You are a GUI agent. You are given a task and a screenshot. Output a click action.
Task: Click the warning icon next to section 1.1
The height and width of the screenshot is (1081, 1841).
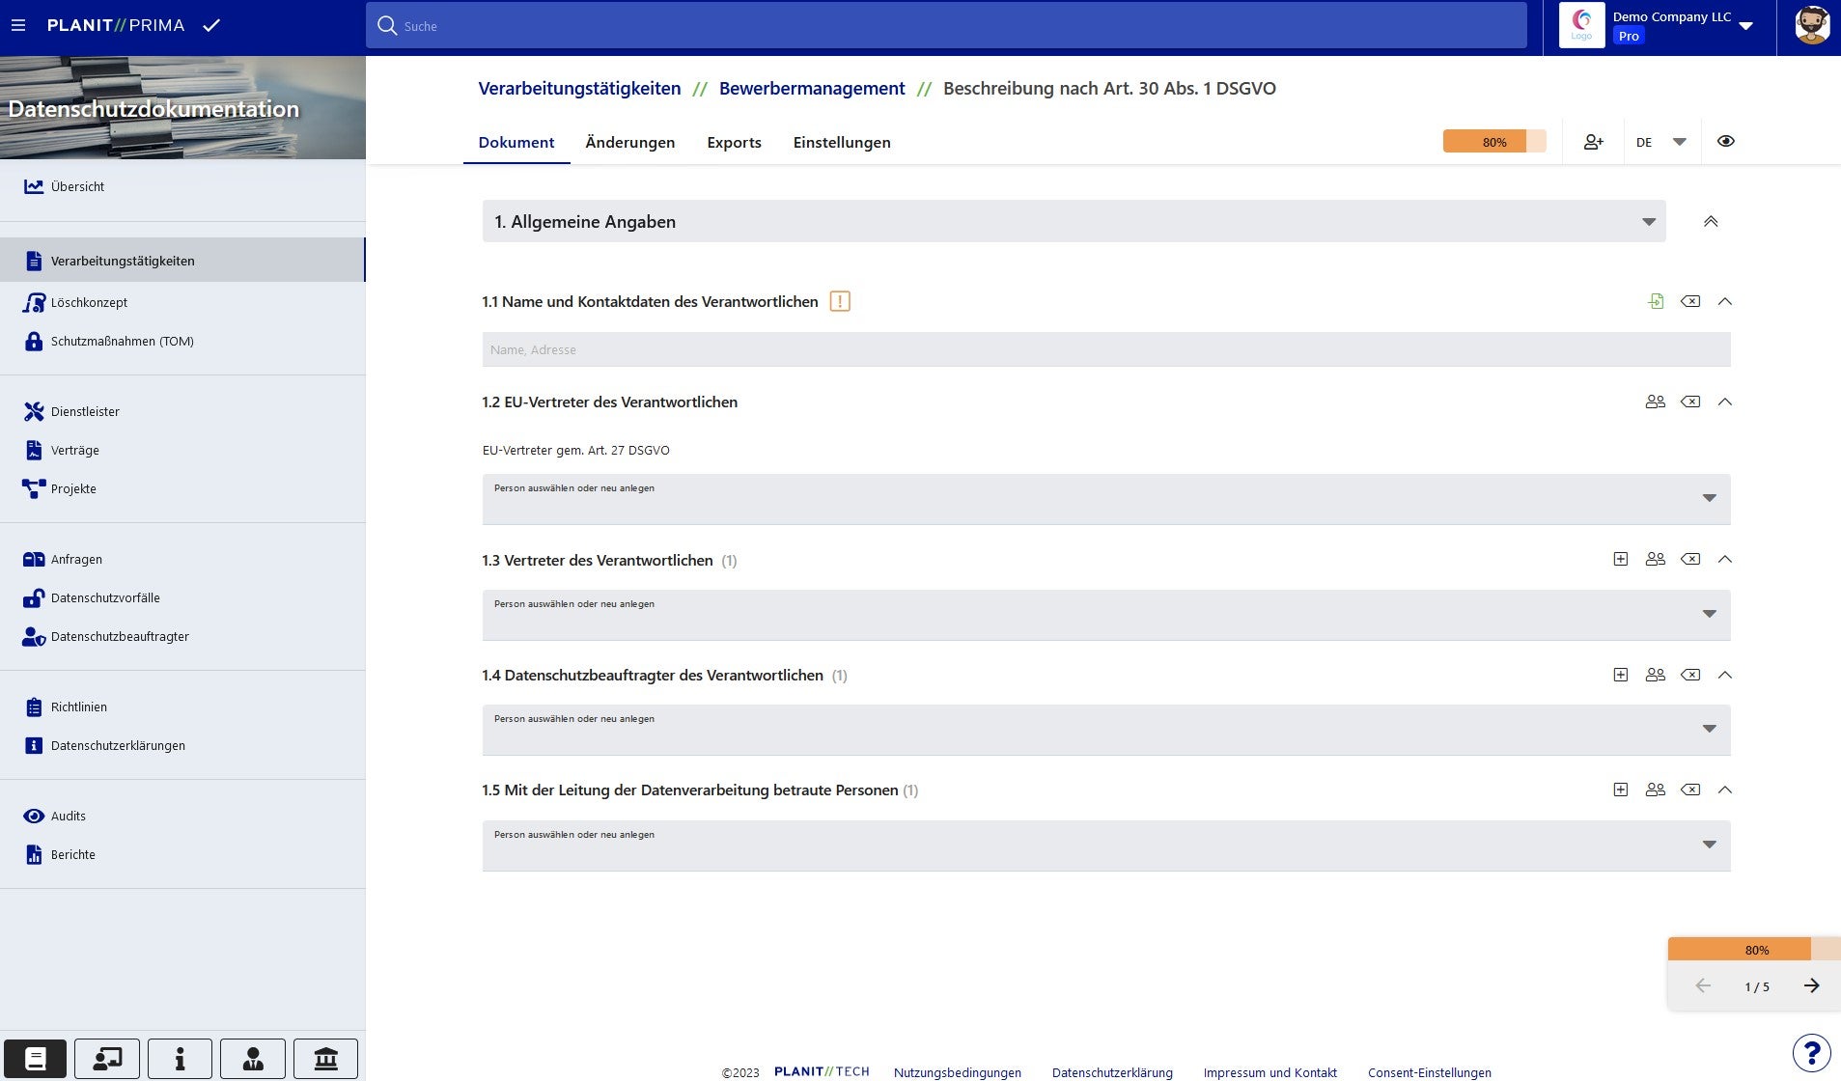click(840, 301)
